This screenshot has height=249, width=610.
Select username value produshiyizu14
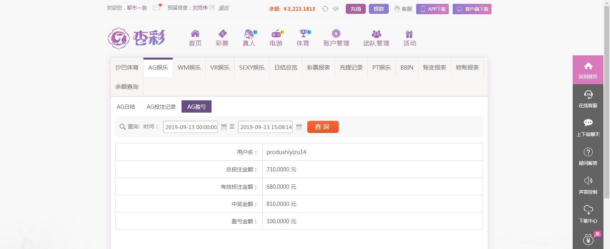pyautogui.click(x=286, y=152)
